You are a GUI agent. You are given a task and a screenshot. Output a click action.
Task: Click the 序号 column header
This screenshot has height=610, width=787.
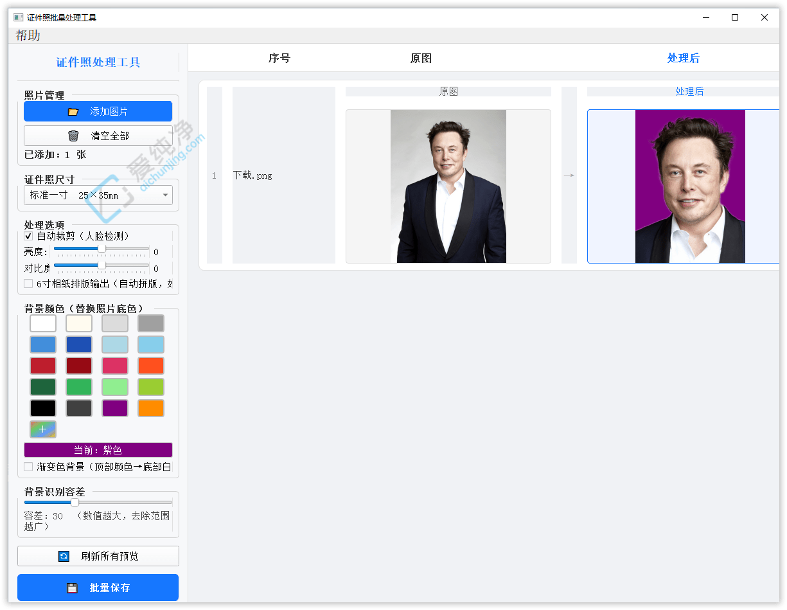[x=279, y=58]
